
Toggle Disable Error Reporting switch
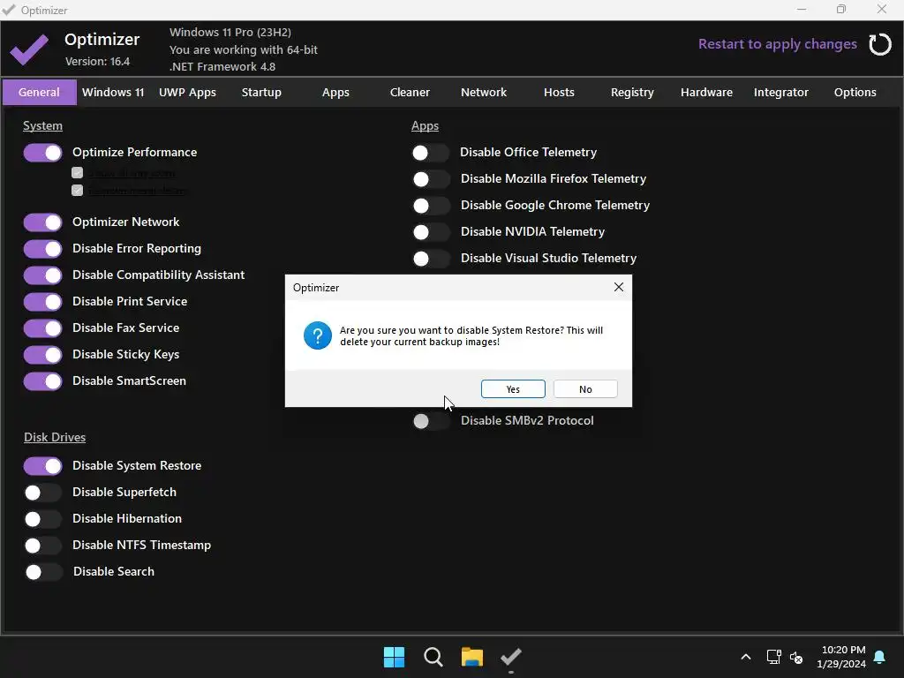(x=42, y=249)
